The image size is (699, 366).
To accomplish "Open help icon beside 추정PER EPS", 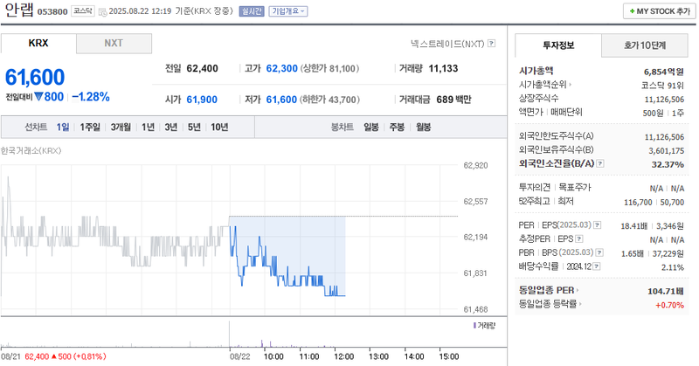I will tap(578, 239).
